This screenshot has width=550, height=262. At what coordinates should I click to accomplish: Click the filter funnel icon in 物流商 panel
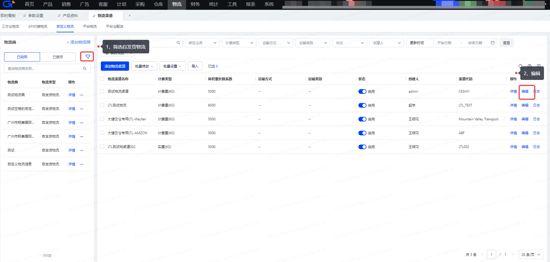point(88,57)
